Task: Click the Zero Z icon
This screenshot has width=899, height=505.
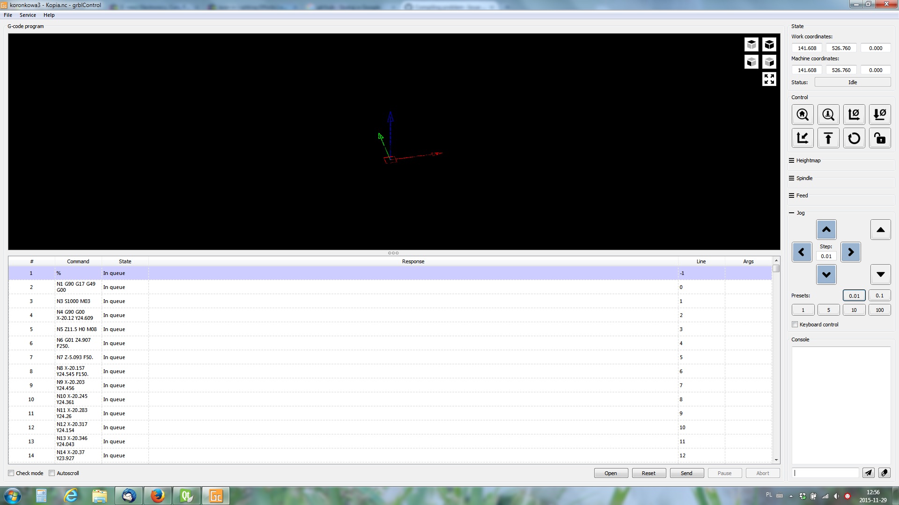Action: tap(880, 115)
